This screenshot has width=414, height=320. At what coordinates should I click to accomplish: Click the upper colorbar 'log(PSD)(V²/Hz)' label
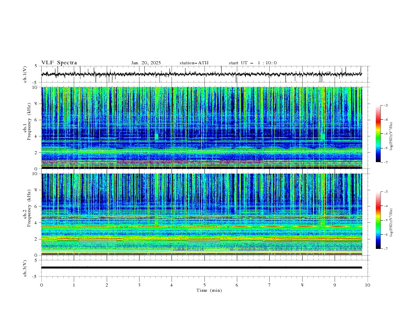point(391,136)
